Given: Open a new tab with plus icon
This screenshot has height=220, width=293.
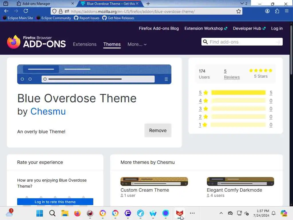Looking at the screenshot, I should 148,3.
